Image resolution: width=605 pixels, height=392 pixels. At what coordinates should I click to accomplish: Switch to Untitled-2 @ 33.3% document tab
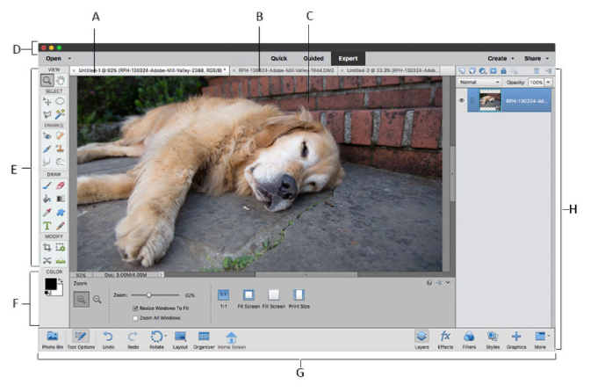coord(390,70)
